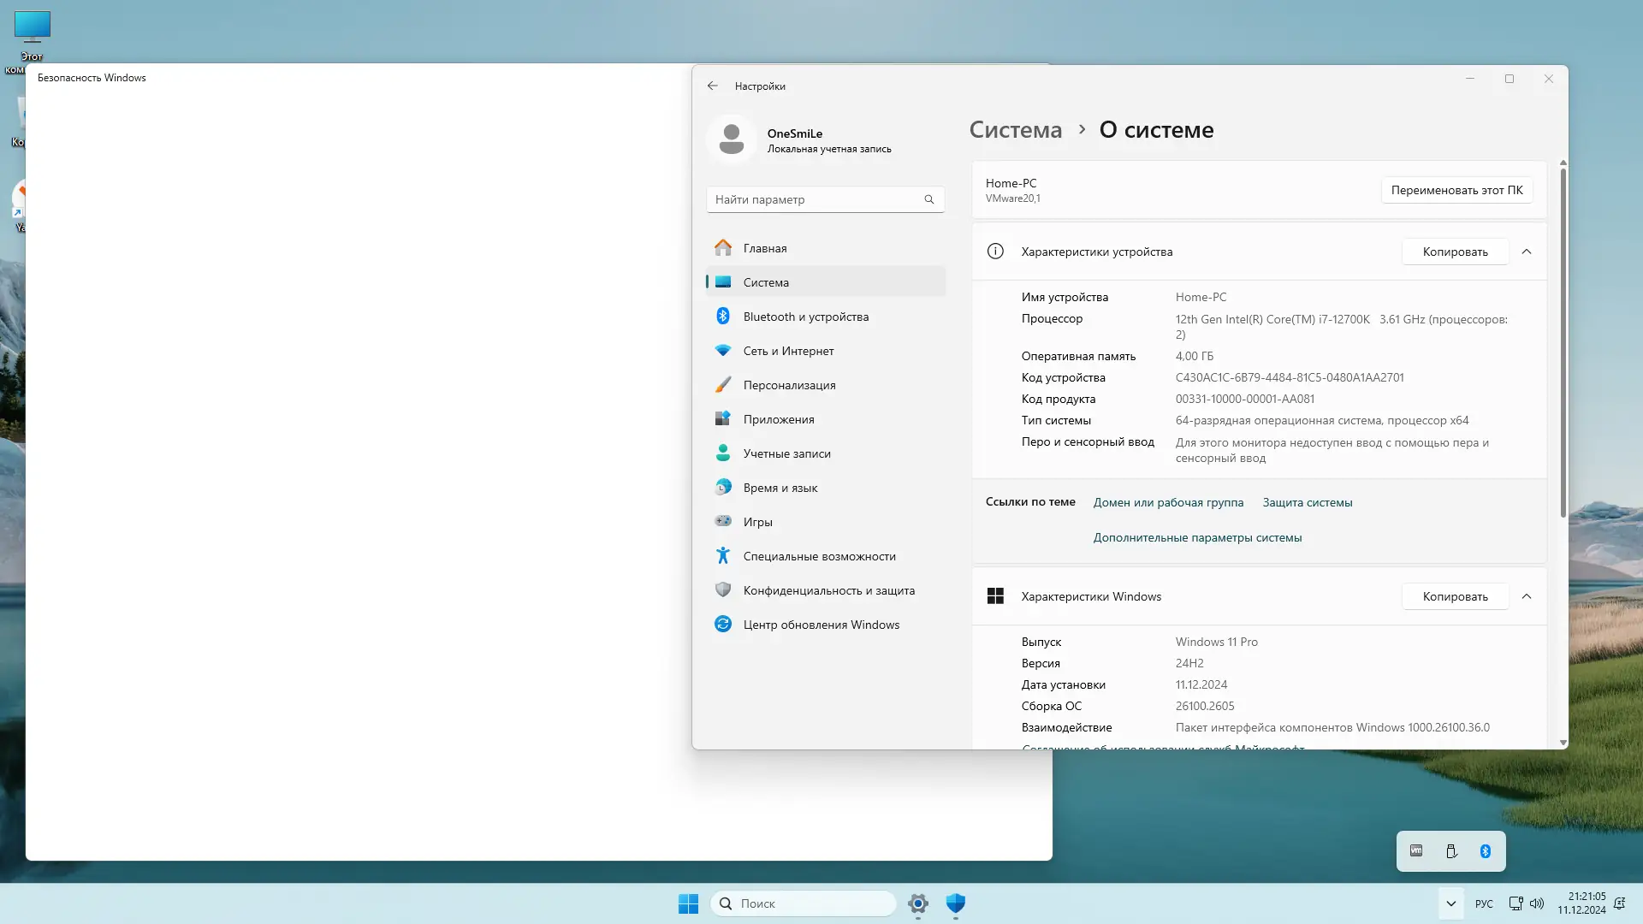The image size is (1643, 924).
Task: Select Учетные записи in sidebar
Action: click(x=786, y=453)
